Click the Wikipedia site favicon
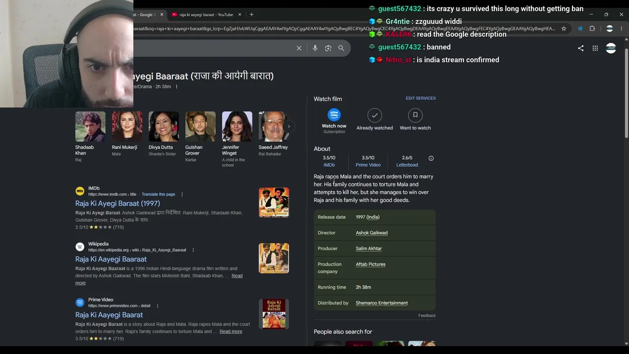629x354 pixels. pyautogui.click(x=80, y=247)
